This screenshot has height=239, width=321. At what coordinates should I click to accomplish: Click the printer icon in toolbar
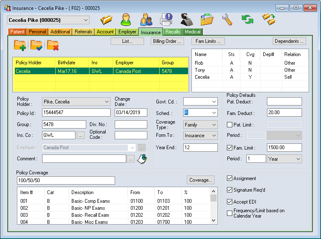coord(166,19)
